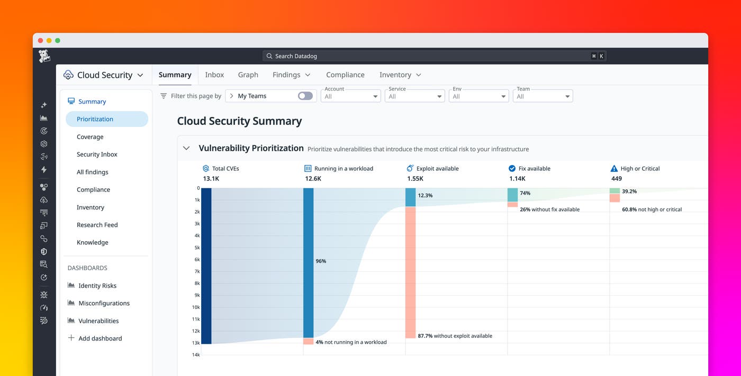
Task: Switch to the Graph tab
Action: pos(248,75)
